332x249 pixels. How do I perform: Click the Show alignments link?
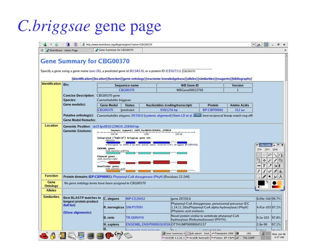click(x=77, y=213)
